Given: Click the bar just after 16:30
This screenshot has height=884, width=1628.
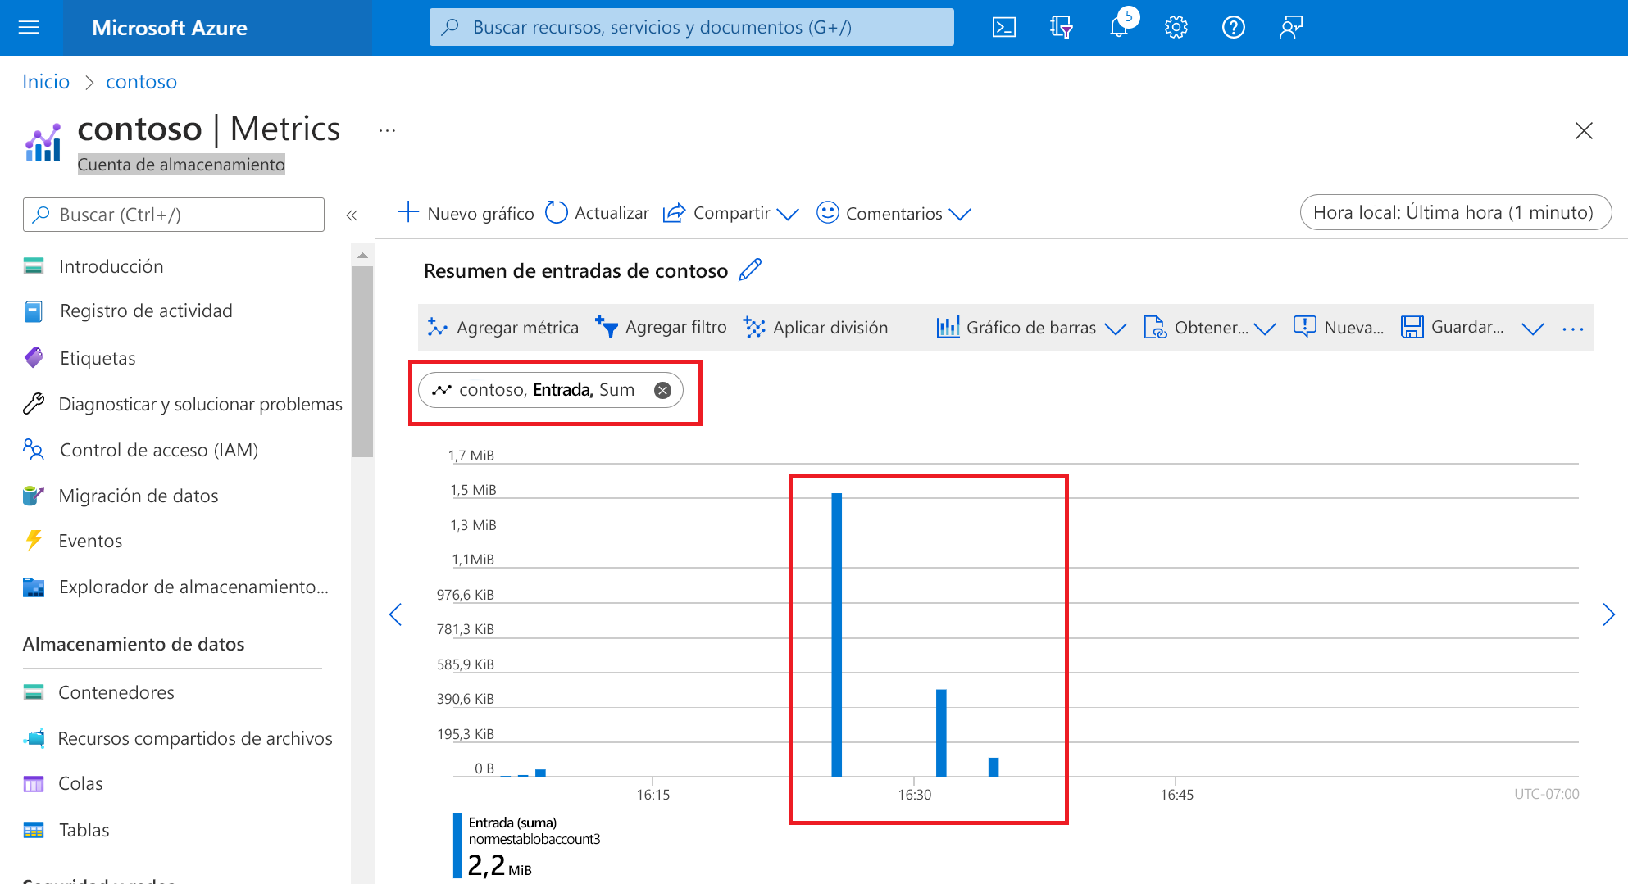Looking at the screenshot, I should pos(941,733).
